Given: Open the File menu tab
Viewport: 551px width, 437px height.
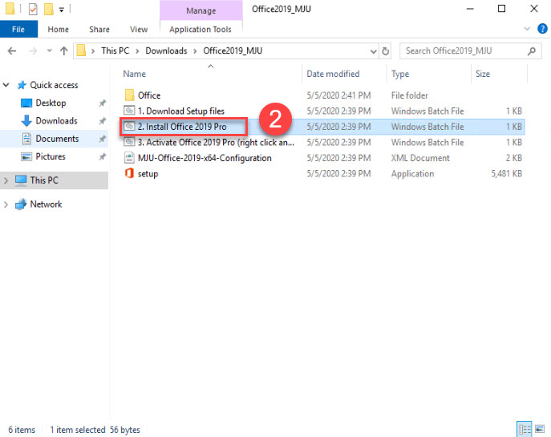Looking at the screenshot, I should click(x=18, y=30).
